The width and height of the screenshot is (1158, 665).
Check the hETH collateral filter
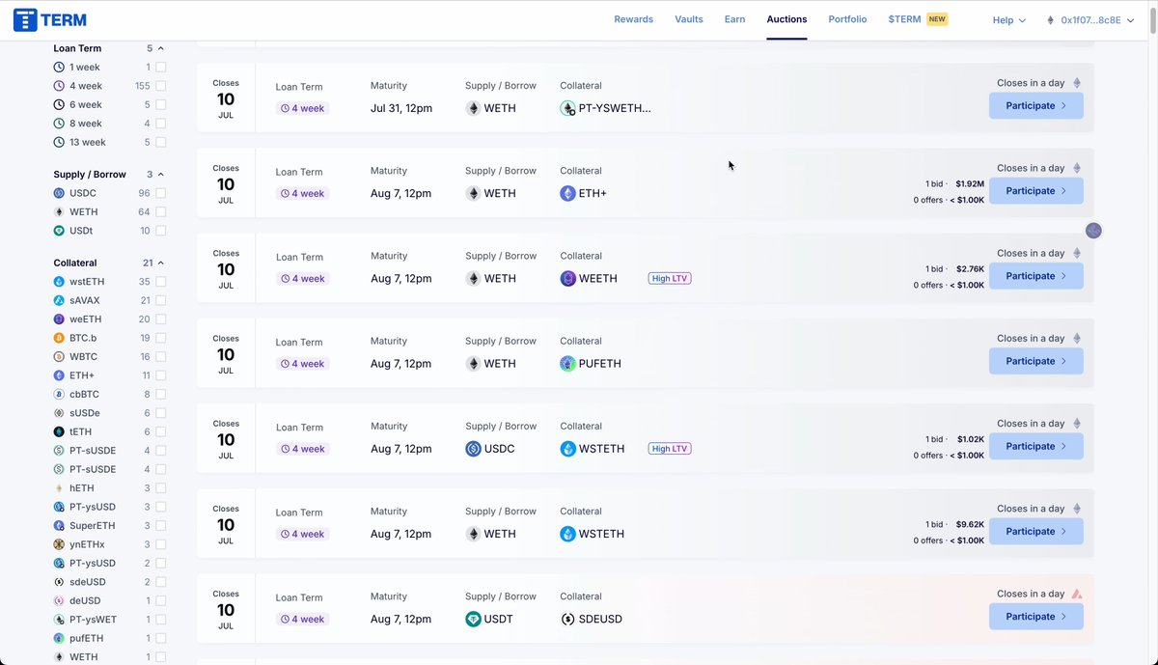pos(161,488)
